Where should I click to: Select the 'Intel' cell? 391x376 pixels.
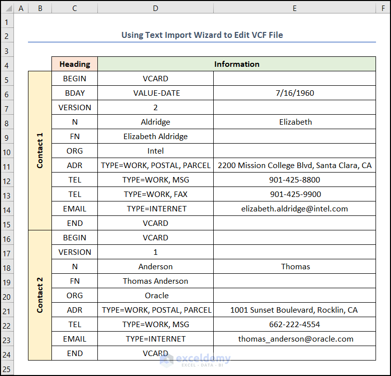[156, 151]
